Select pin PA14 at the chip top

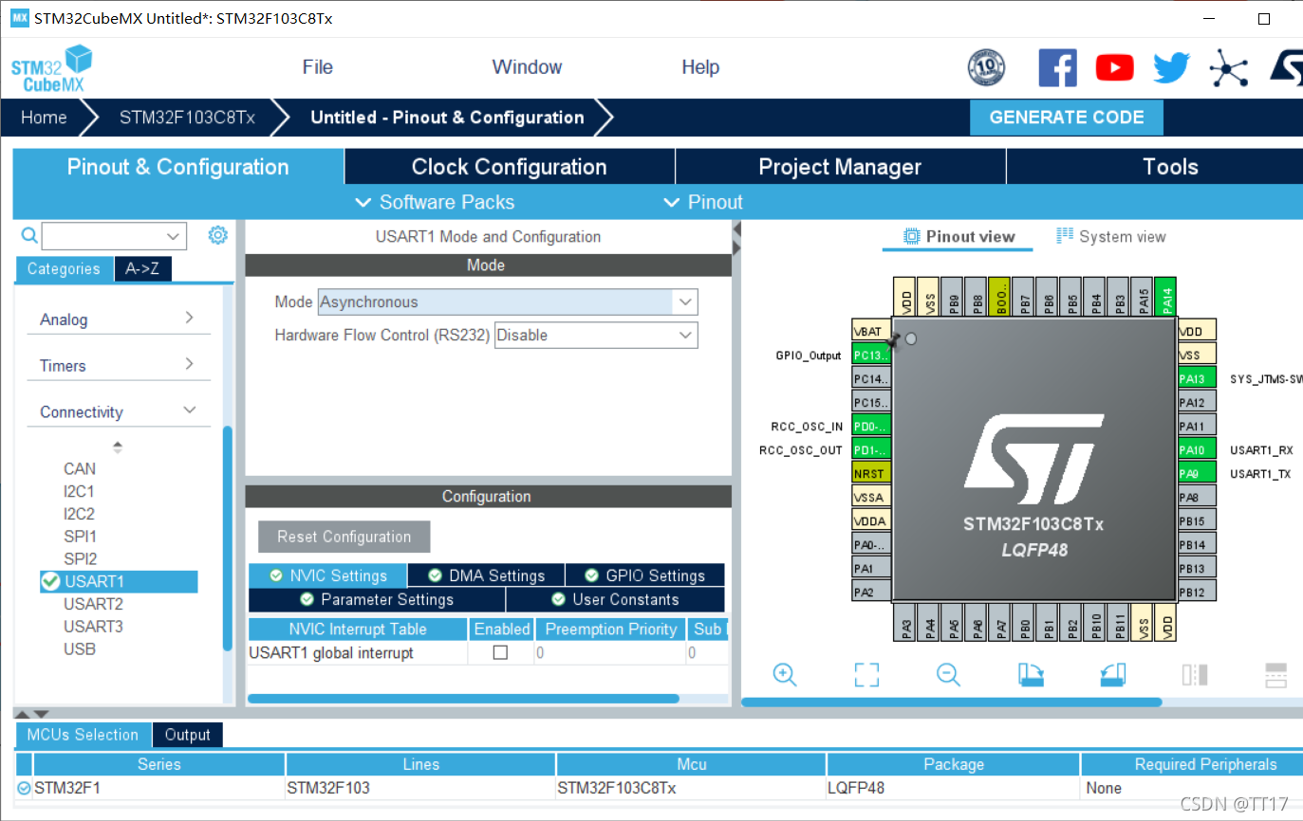click(1167, 297)
